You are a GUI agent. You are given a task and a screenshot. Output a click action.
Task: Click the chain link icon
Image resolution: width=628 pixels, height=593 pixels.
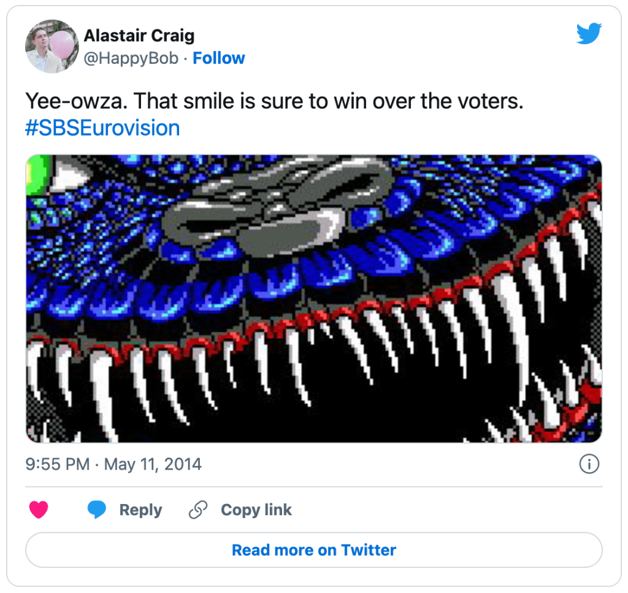197,510
